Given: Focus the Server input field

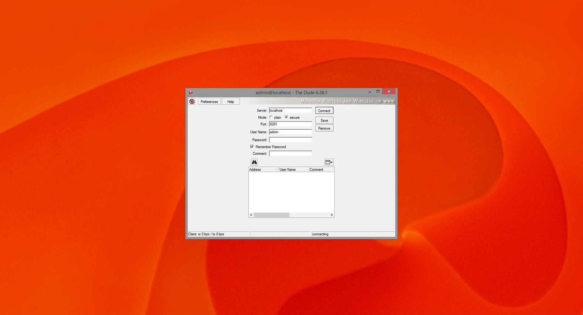Looking at the screenshot, I should point(290,111).
